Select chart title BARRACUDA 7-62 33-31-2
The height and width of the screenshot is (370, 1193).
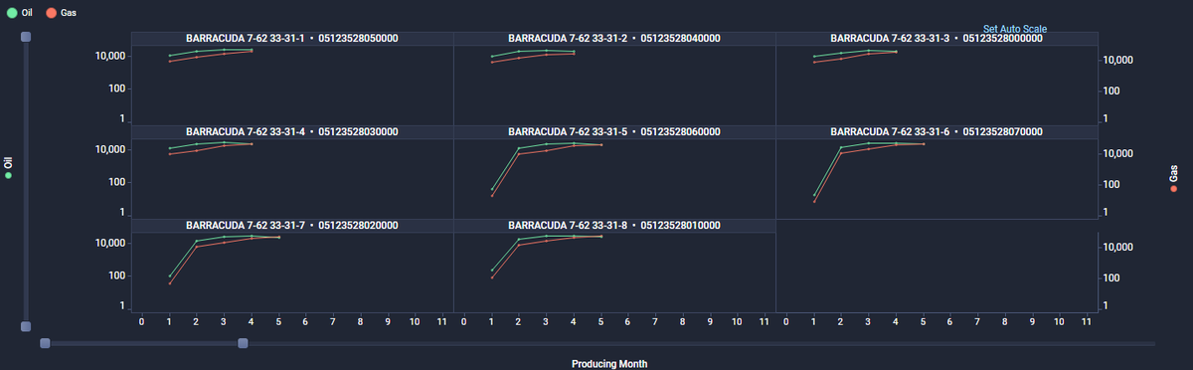(x=614, y=38)
